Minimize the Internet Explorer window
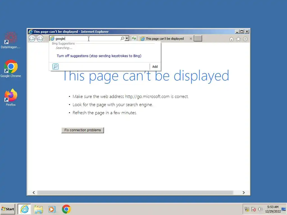This screenshot has height=215, width=287. pos(237,32)
